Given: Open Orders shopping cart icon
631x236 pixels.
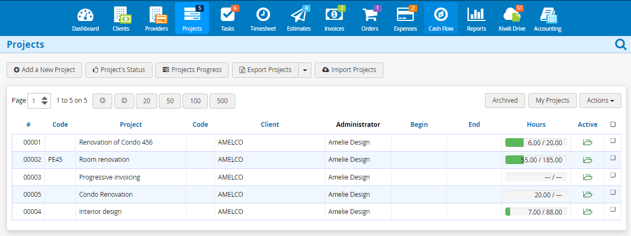Looking at the screenshot, I should tap(369, 15).
